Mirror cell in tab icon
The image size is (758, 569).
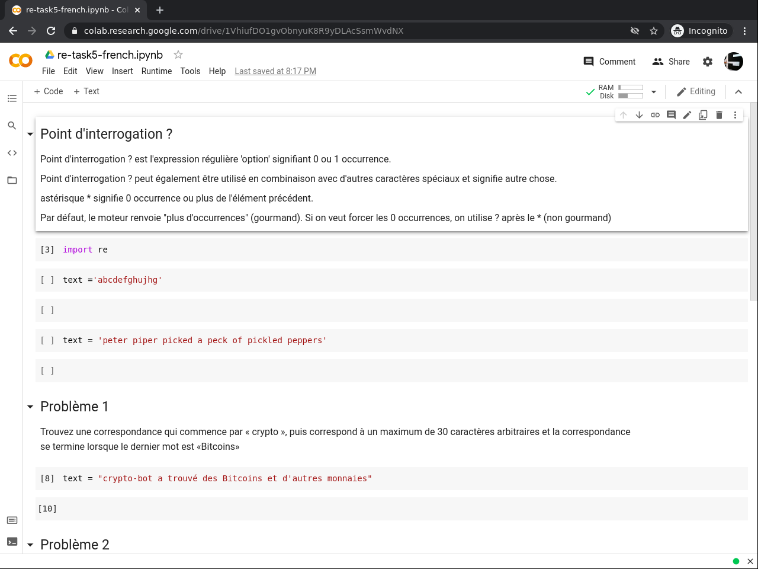point(703,115)
